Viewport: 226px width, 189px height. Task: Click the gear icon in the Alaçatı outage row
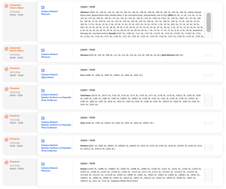click(x=43, y=164)
